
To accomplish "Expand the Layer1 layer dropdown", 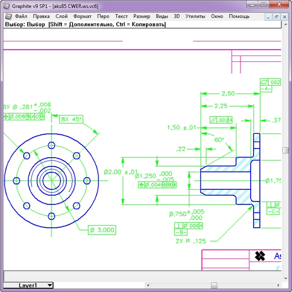I will point(50,285).
